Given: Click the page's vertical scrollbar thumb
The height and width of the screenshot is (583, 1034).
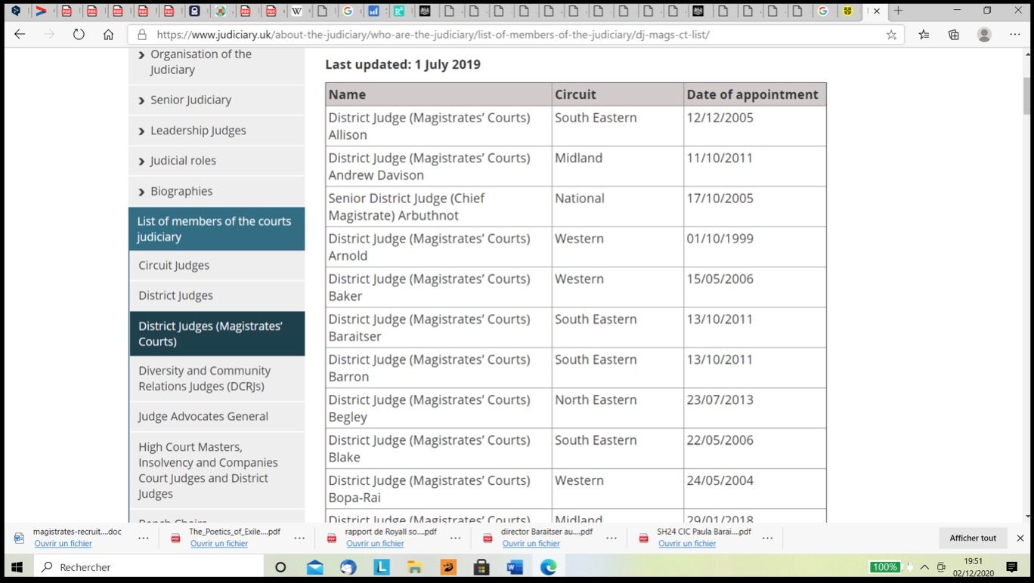Looking at the screenshot, I should [x=1028, y=96].
